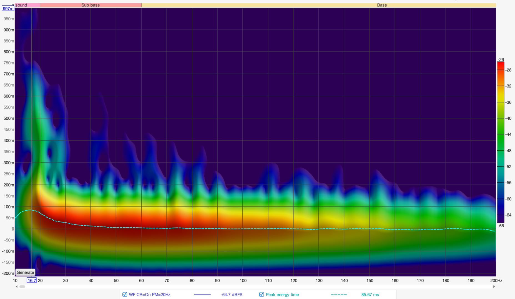Click the dashed cyan Peak energy legend line
Viewport: 515px width, 299px height.
339,295
